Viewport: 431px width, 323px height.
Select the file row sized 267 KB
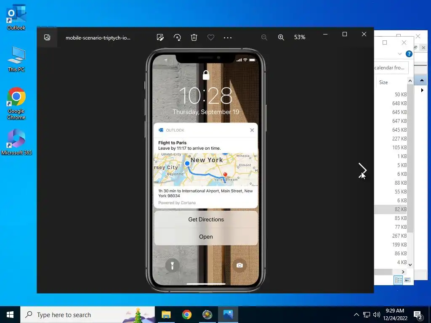point(391,236)
